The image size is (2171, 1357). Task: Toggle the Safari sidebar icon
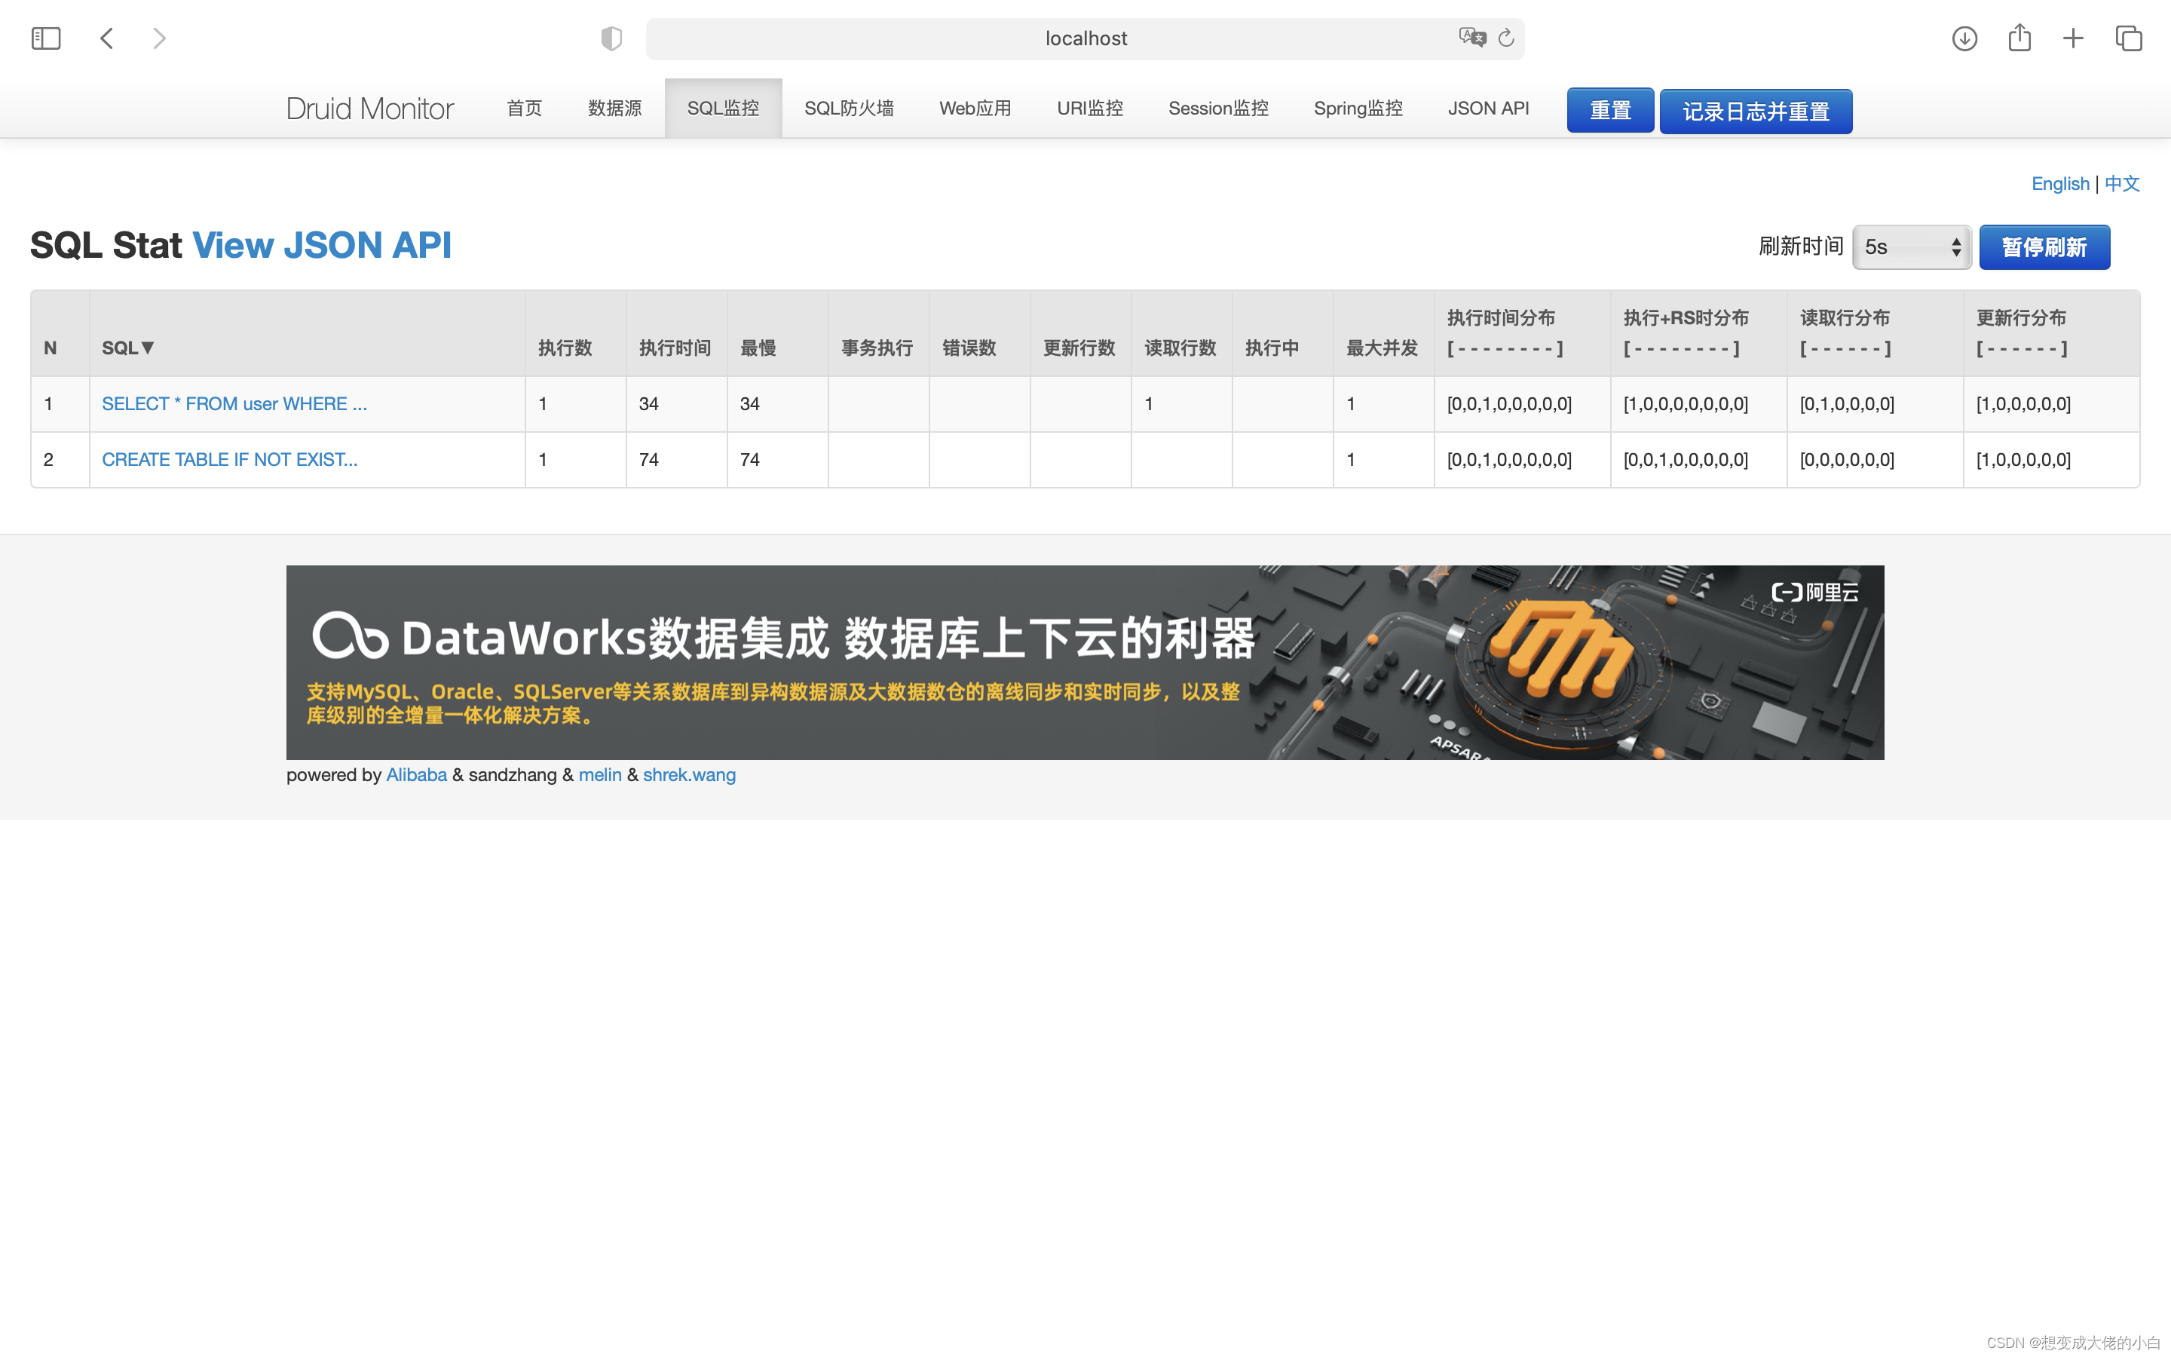tap(46, 38)
